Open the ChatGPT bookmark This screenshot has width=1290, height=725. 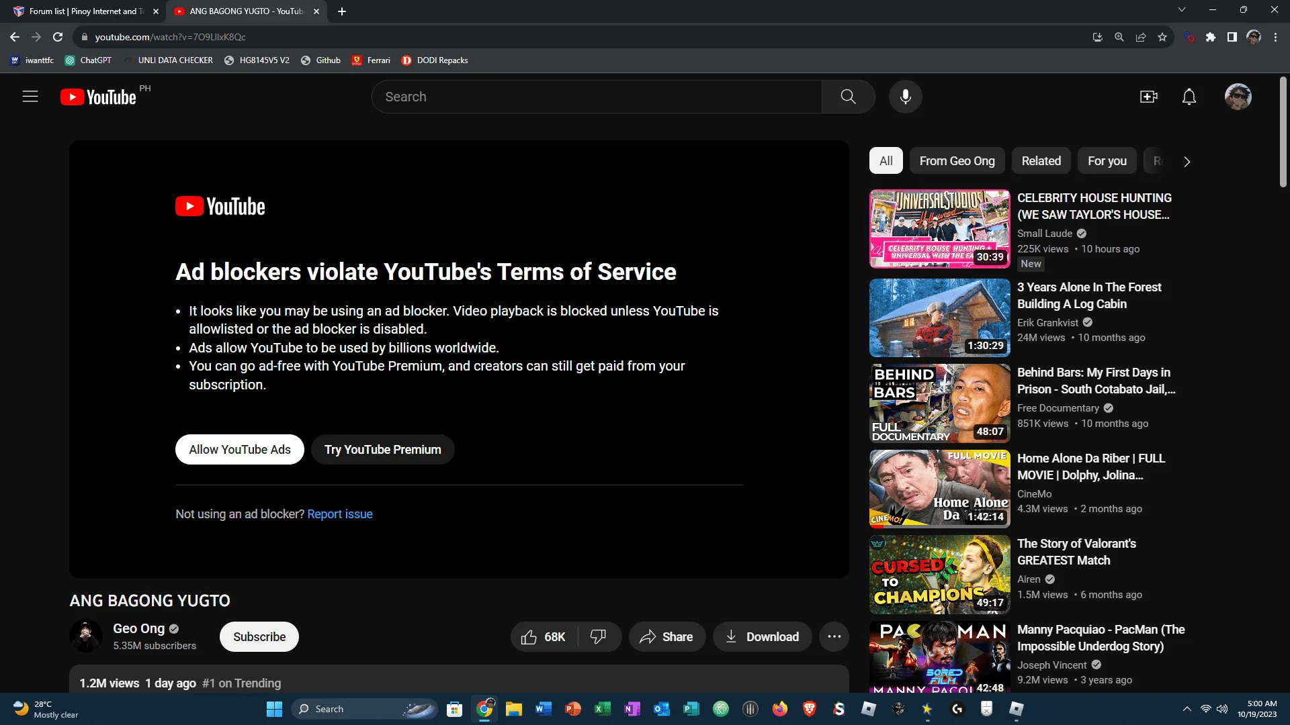88,60
